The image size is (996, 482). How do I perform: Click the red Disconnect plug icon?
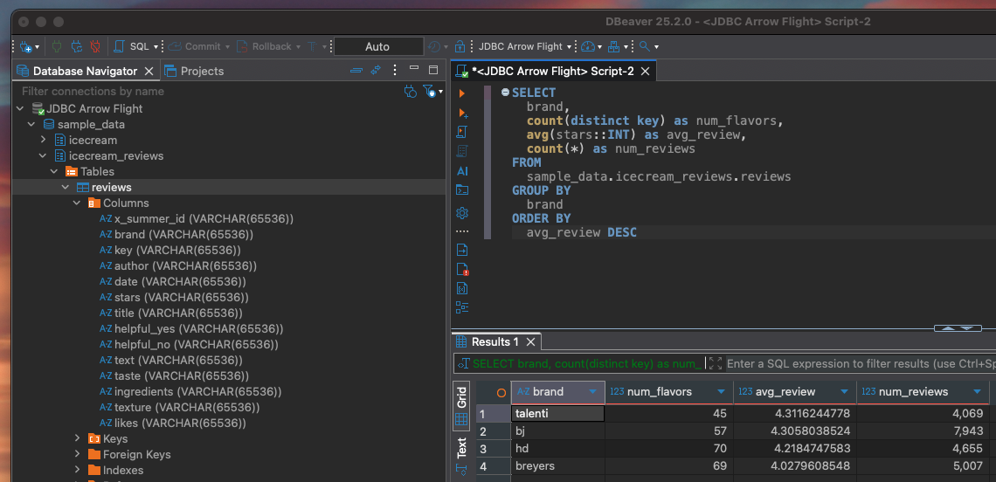(95, 46)
